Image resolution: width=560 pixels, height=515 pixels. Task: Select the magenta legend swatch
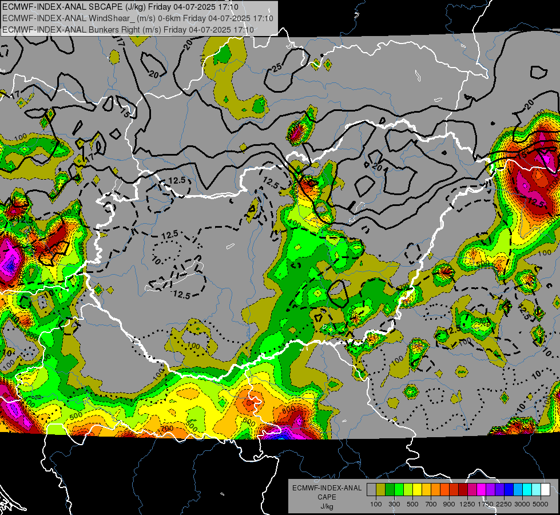pos(482,489)
